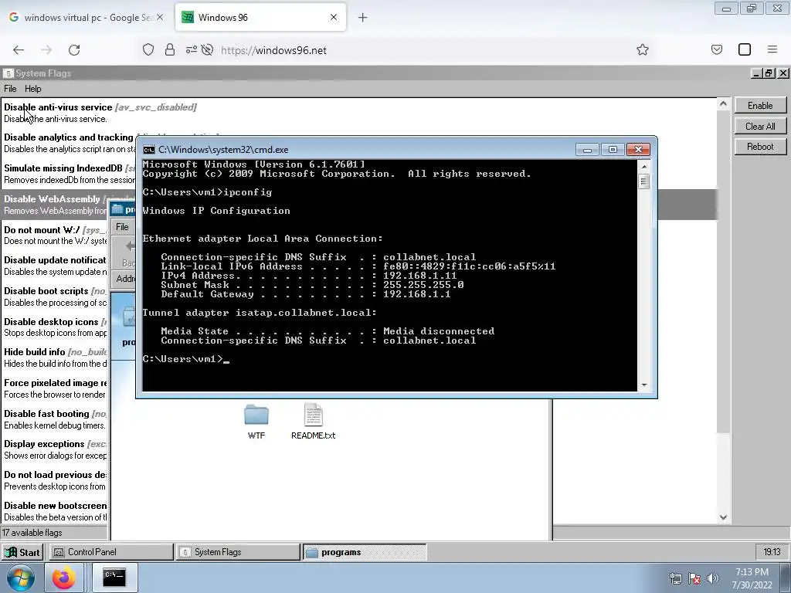Open the README.txt file icon
The width and height of the screenshot is (791, 593).
coord(313,422)
